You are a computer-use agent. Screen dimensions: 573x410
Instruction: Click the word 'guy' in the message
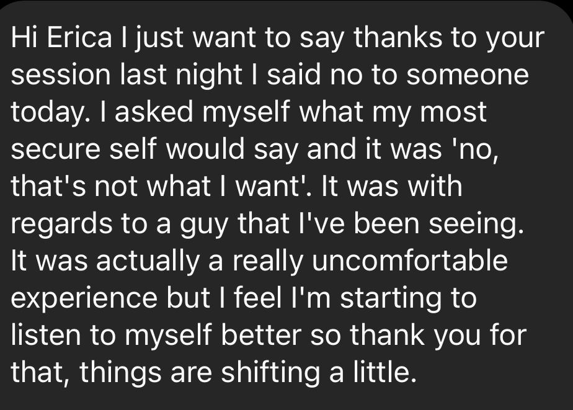(204, 225)
